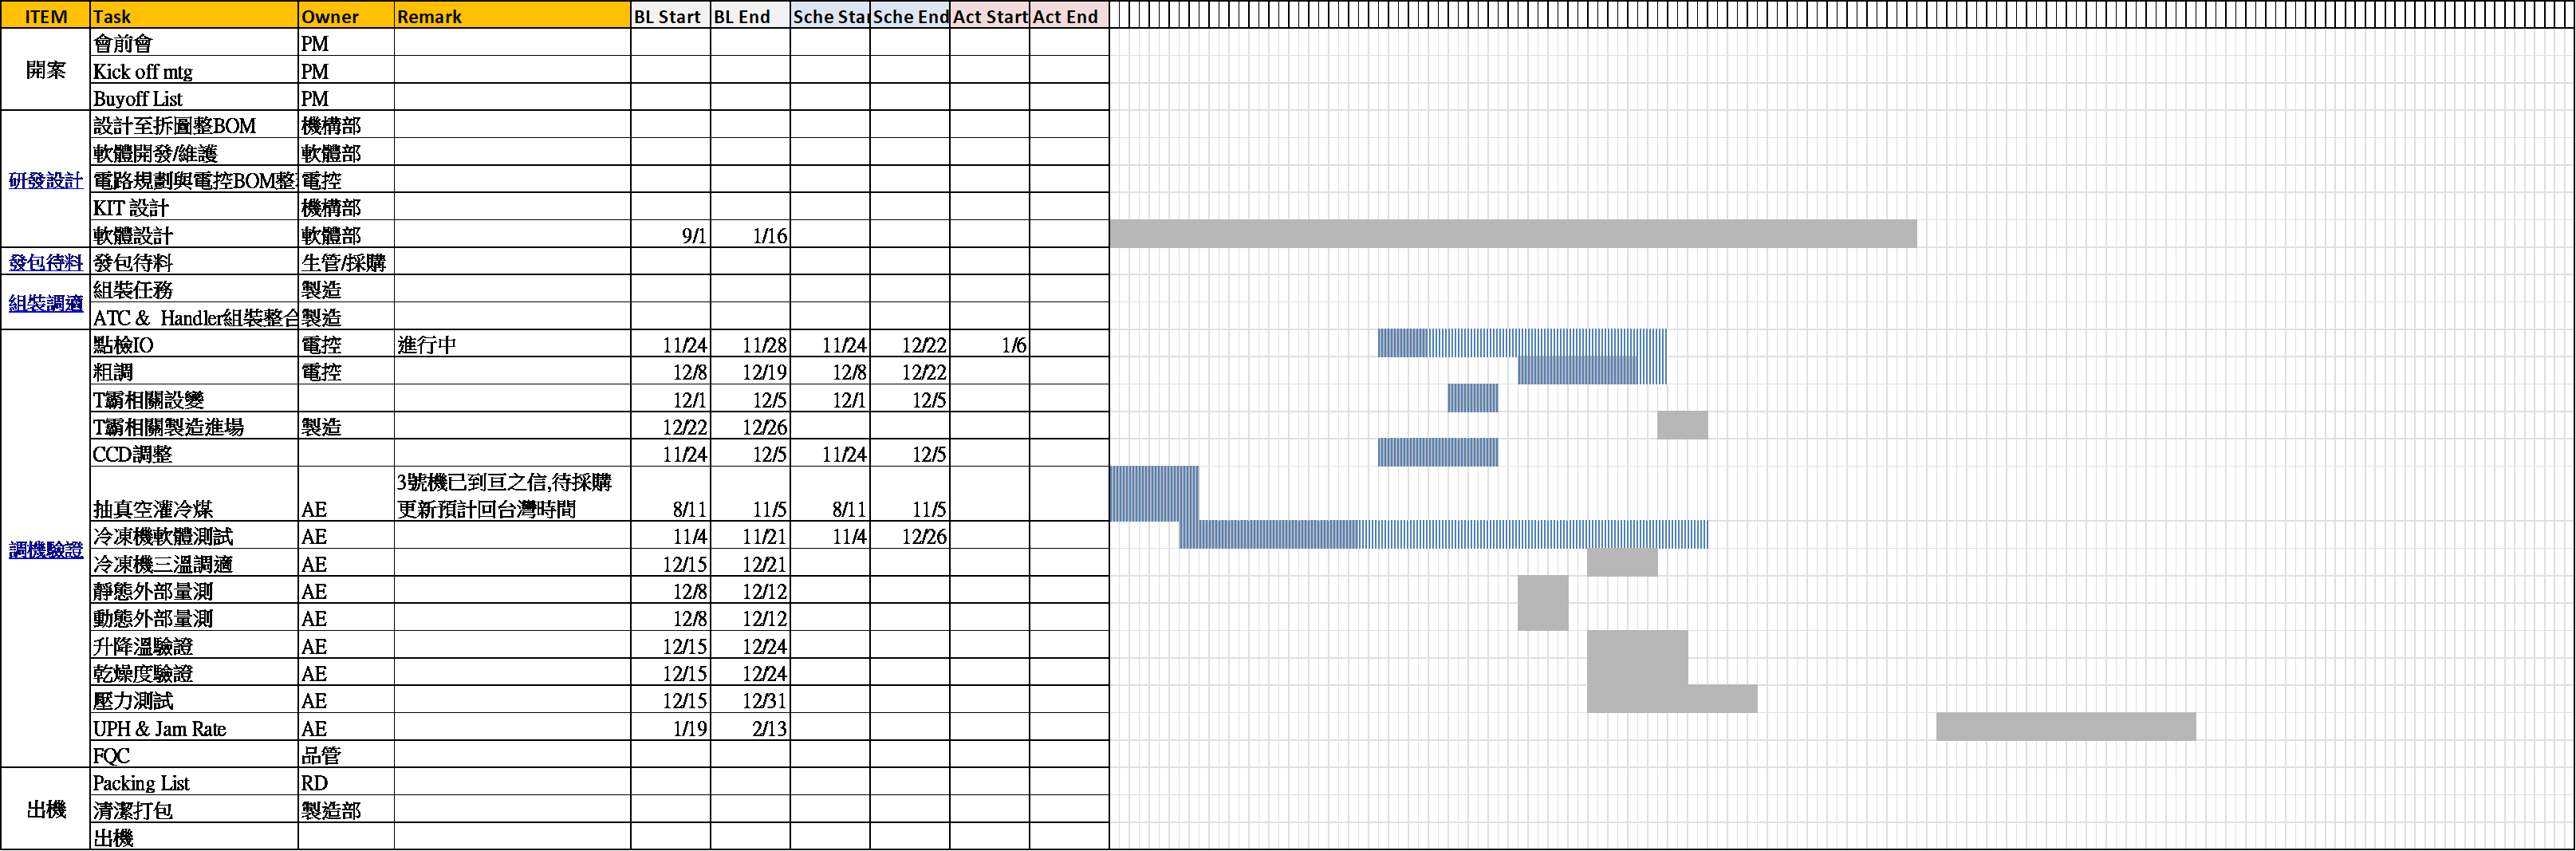
Task: Click the BL Start header cell
Action: pos(670,16)
